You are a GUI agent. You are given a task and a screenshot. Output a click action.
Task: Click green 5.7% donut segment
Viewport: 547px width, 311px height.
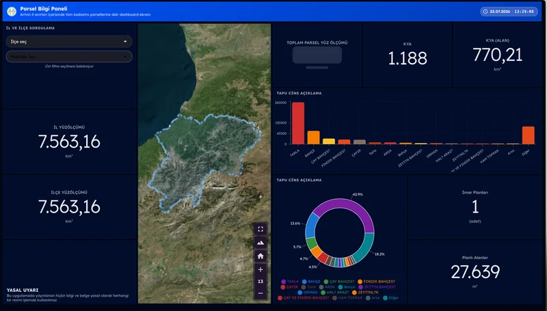[x=312, y=243]
